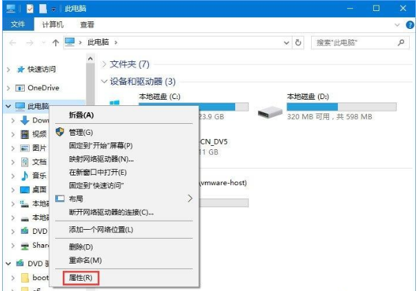This screenshot has width=418, height=291.
Task: Collapse the 设备和驱动器 (3) group
Action: pos(104,81)
